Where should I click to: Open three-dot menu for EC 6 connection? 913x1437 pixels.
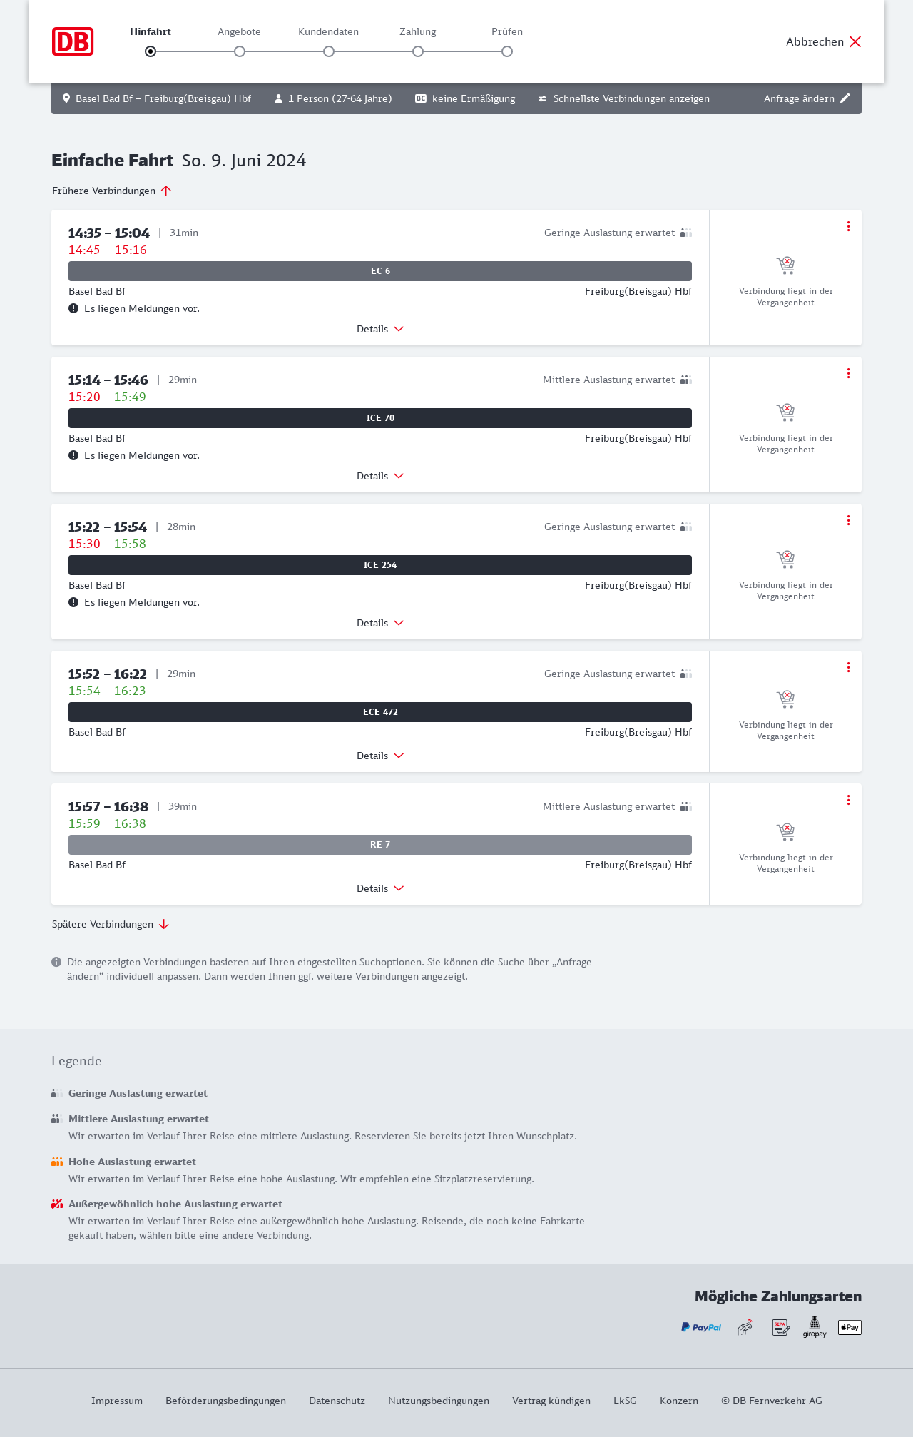pos(848,226)
